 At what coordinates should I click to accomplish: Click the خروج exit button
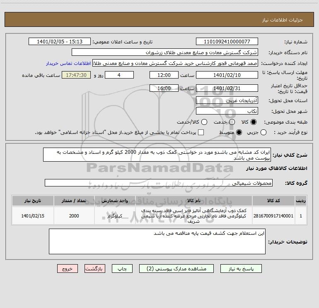click(68, 269)
